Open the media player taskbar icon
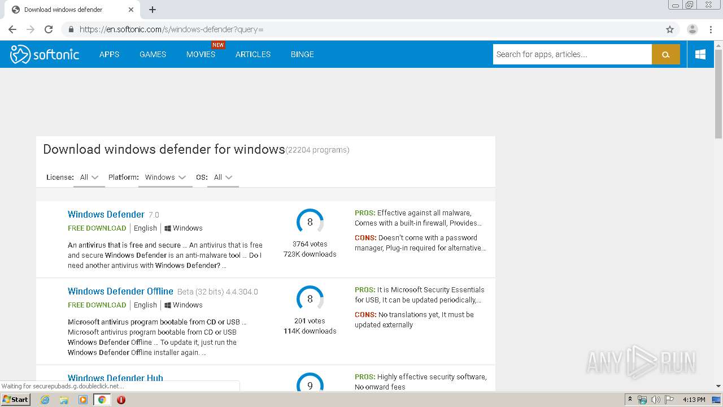This screenshot has height=407, width=723. point(83,400)
